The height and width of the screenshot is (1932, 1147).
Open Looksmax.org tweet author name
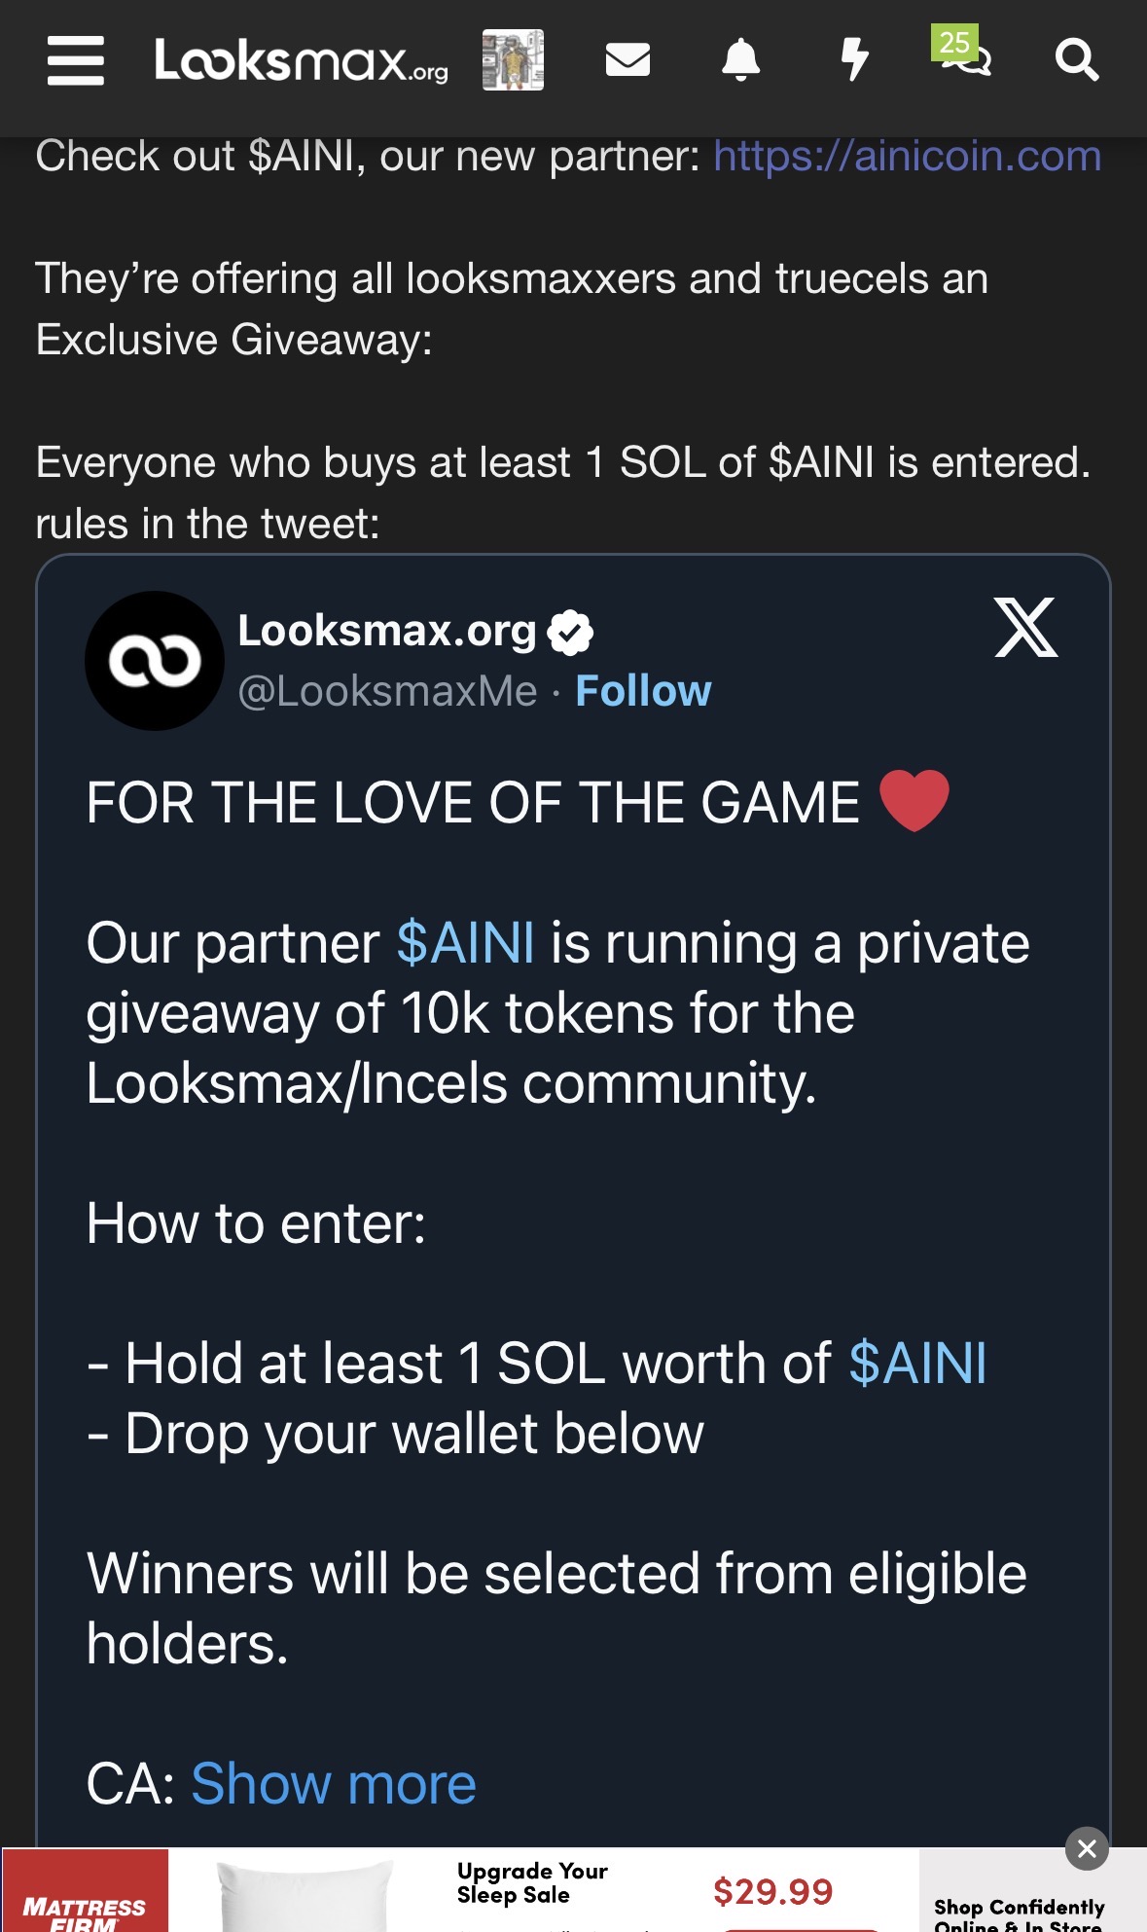coord(387,631)
